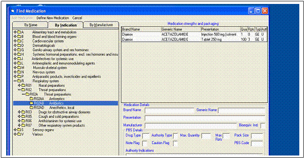This screenshot has height=159, width=305.
Task: Click the Drug Type field
Action: coord(145,136)
